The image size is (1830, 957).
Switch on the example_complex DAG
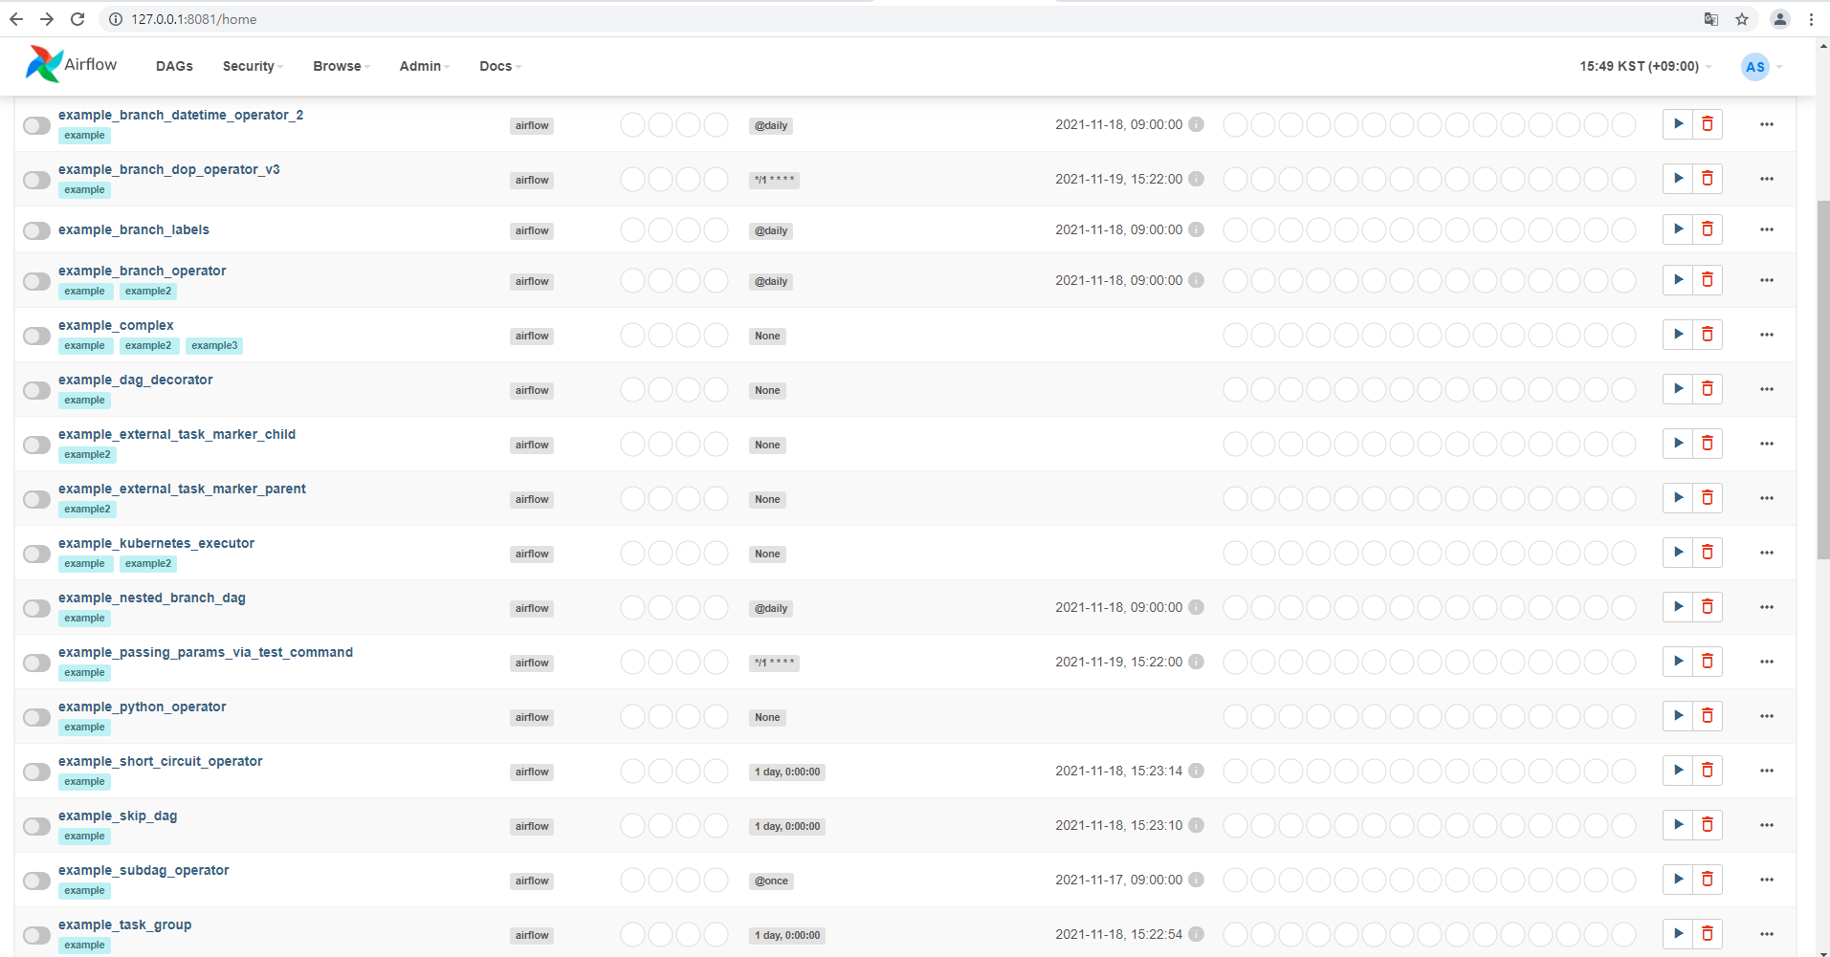click(36, 336)
